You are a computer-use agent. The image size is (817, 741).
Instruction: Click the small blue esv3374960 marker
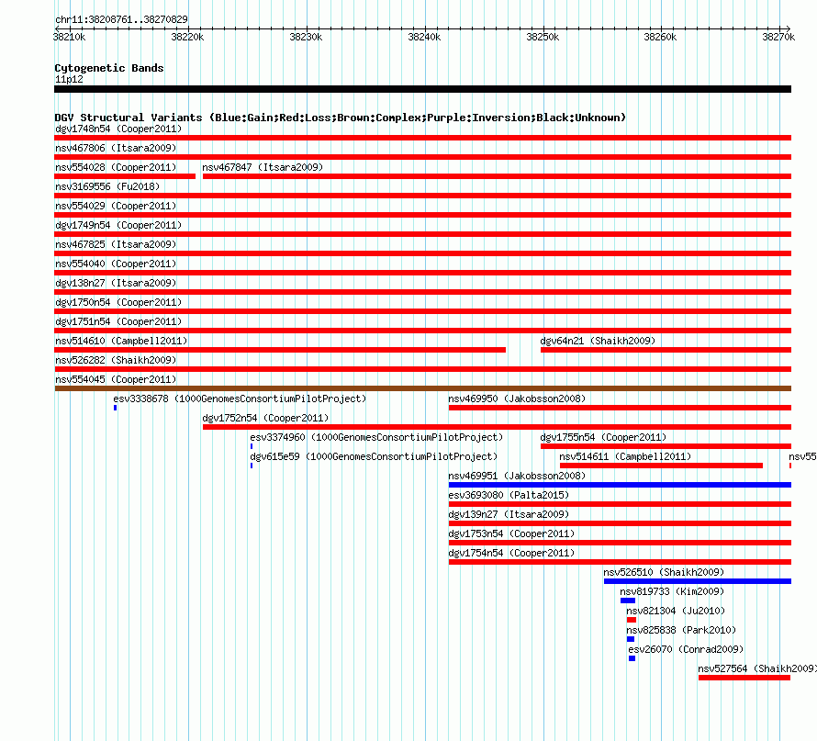tap(252, 446)
